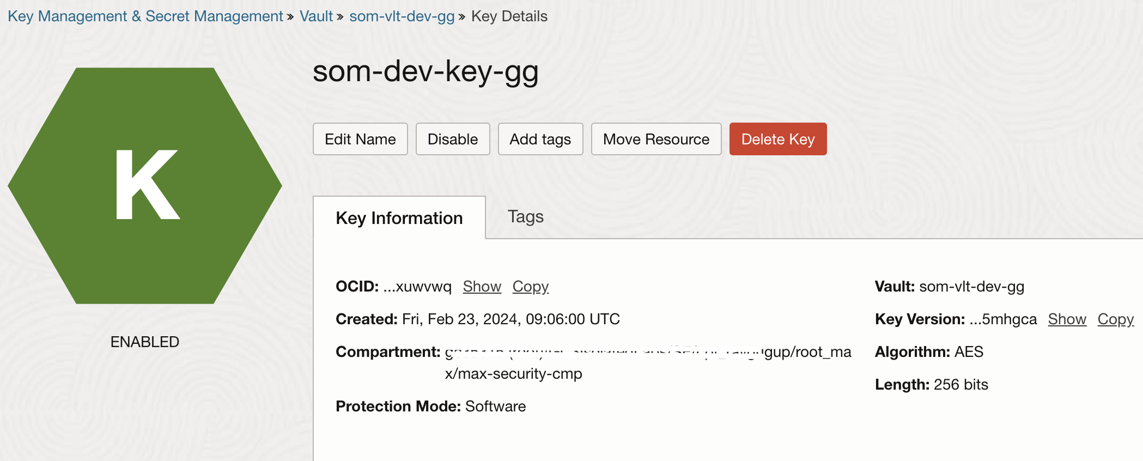Click the green hexagon key icon
This screenshot has height=461, width=1143.
145,185
